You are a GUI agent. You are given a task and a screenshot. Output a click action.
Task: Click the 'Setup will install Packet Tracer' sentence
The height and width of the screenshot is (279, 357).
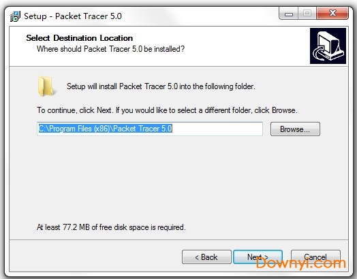click(x=161, y=86)
